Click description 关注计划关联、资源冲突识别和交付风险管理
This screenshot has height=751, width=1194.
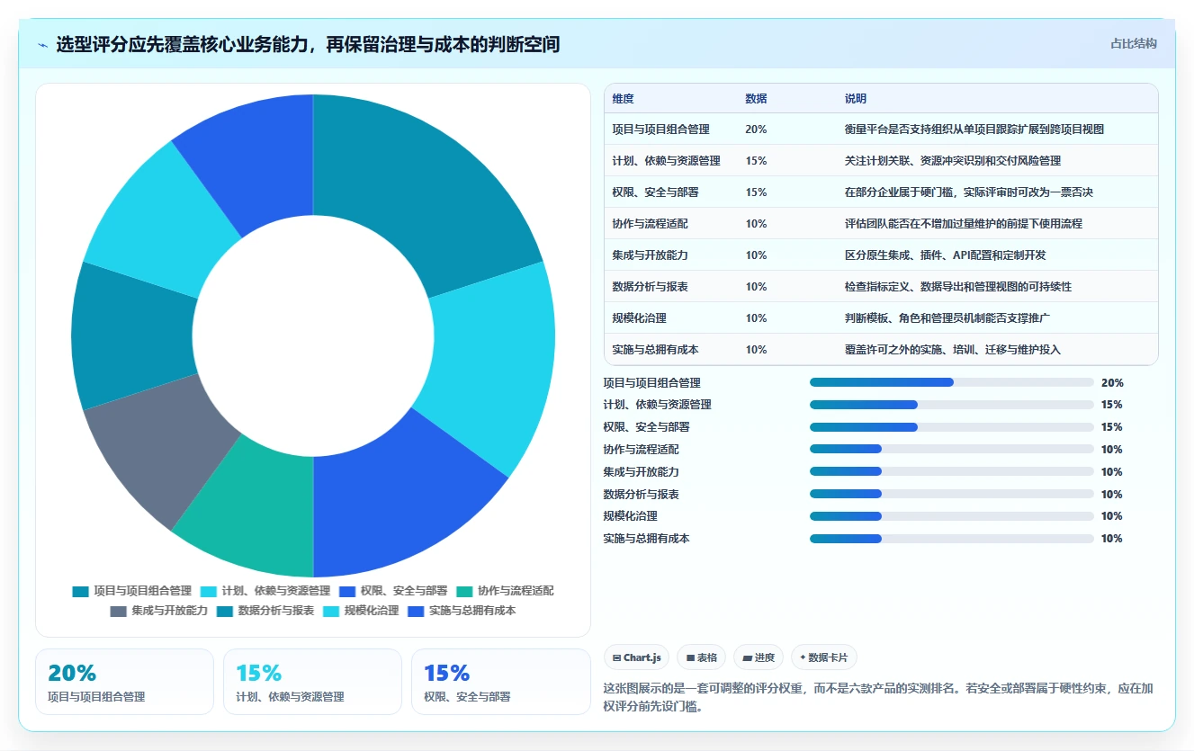[952, 160]
